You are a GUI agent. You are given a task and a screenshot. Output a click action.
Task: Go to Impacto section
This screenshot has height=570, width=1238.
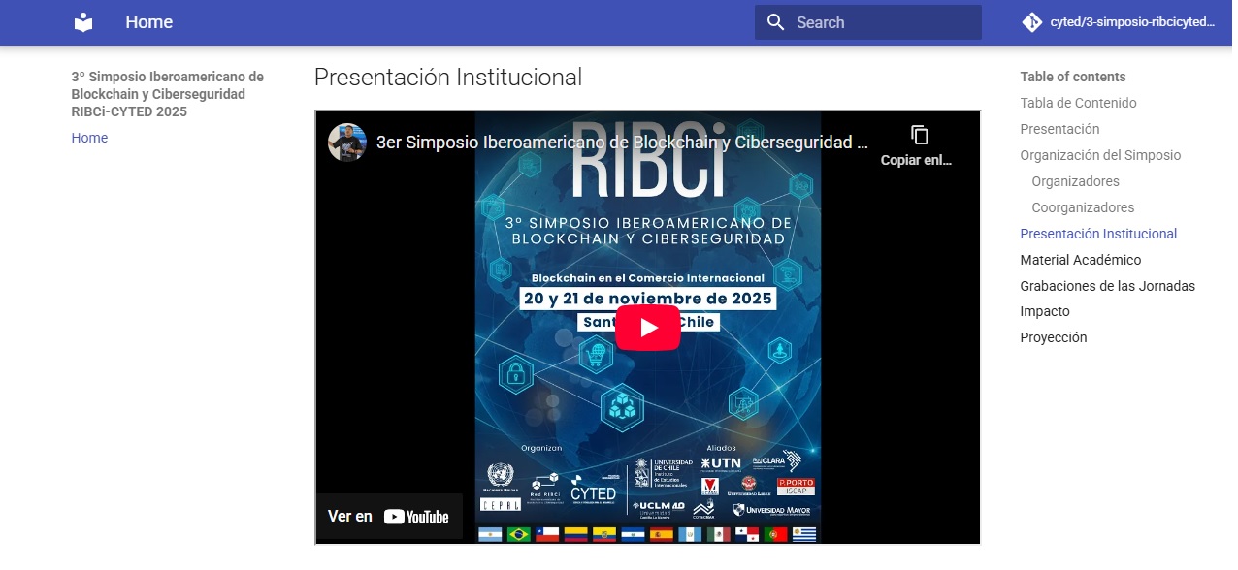click(x=1045, y=311)
